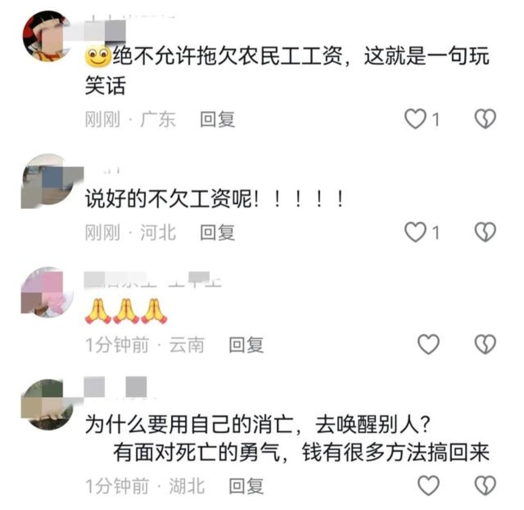Dislike the Hubei comment with broken heart

pyautogui.click(x=485, y=485)
